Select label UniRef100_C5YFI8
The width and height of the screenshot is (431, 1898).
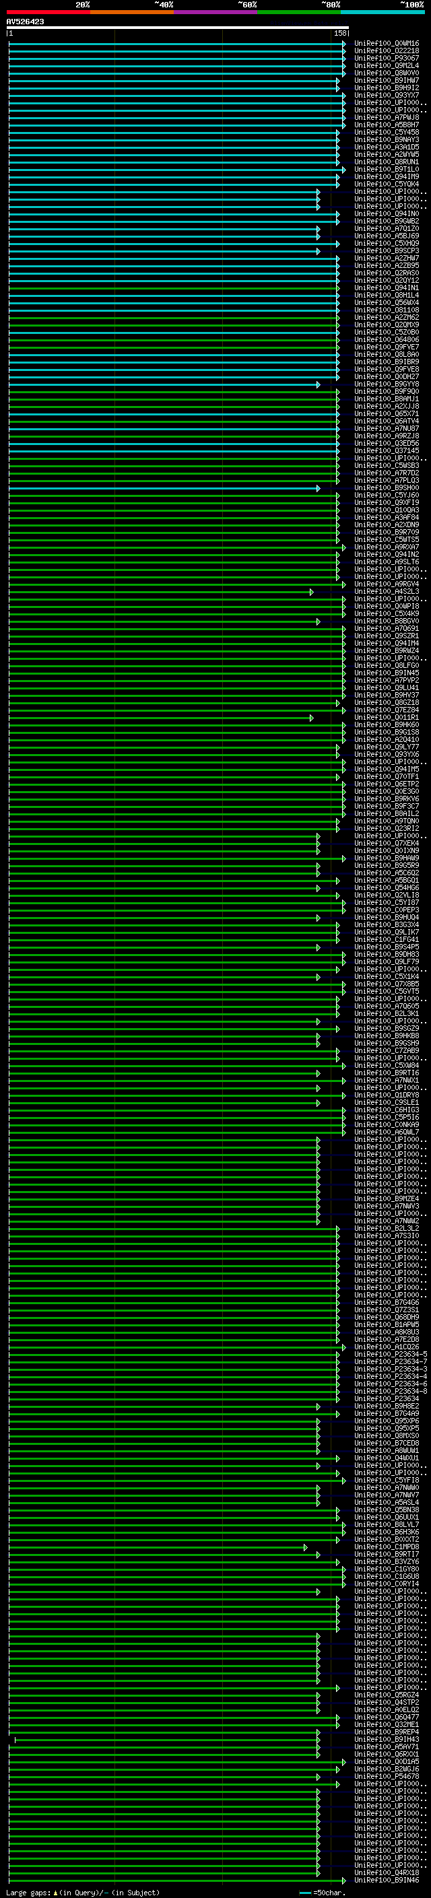pyautogui.click(x=386, y=1479)
